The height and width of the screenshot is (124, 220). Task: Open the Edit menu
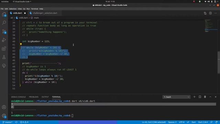click(x=6, y=9)
